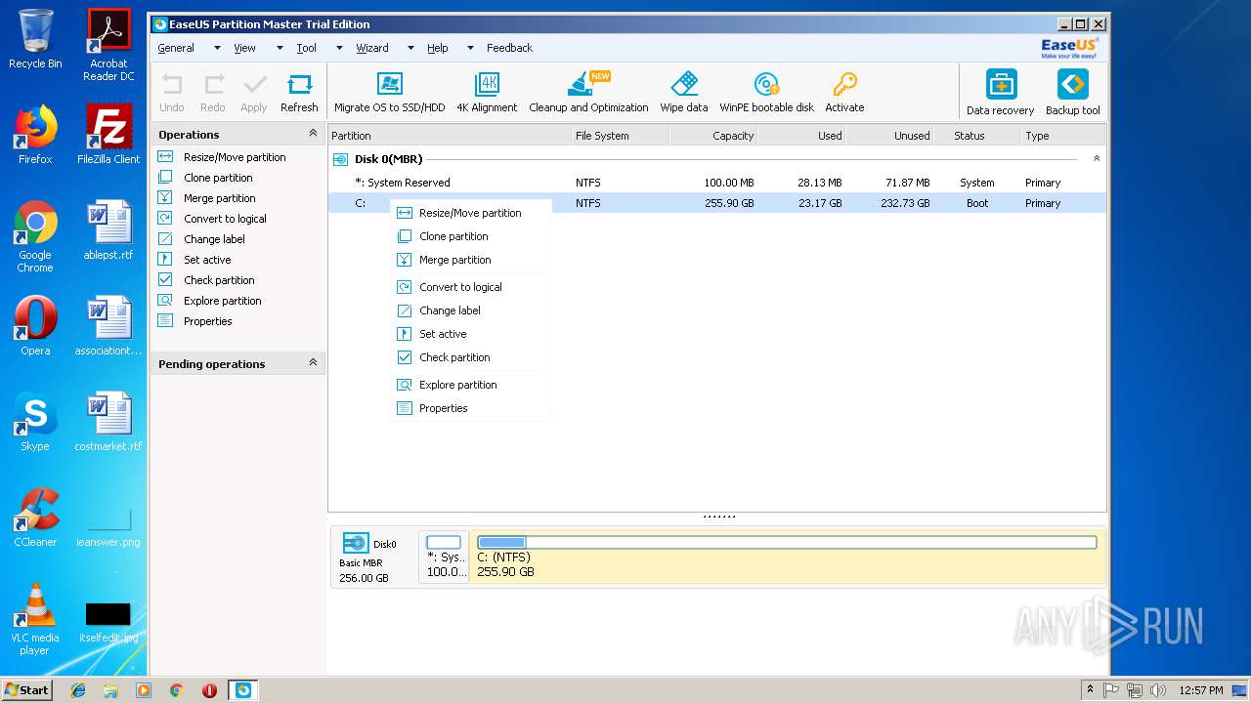Open Internet Explorer from taskbar
The width and height of the screenshot is (1251, 703).
(78, 690)
